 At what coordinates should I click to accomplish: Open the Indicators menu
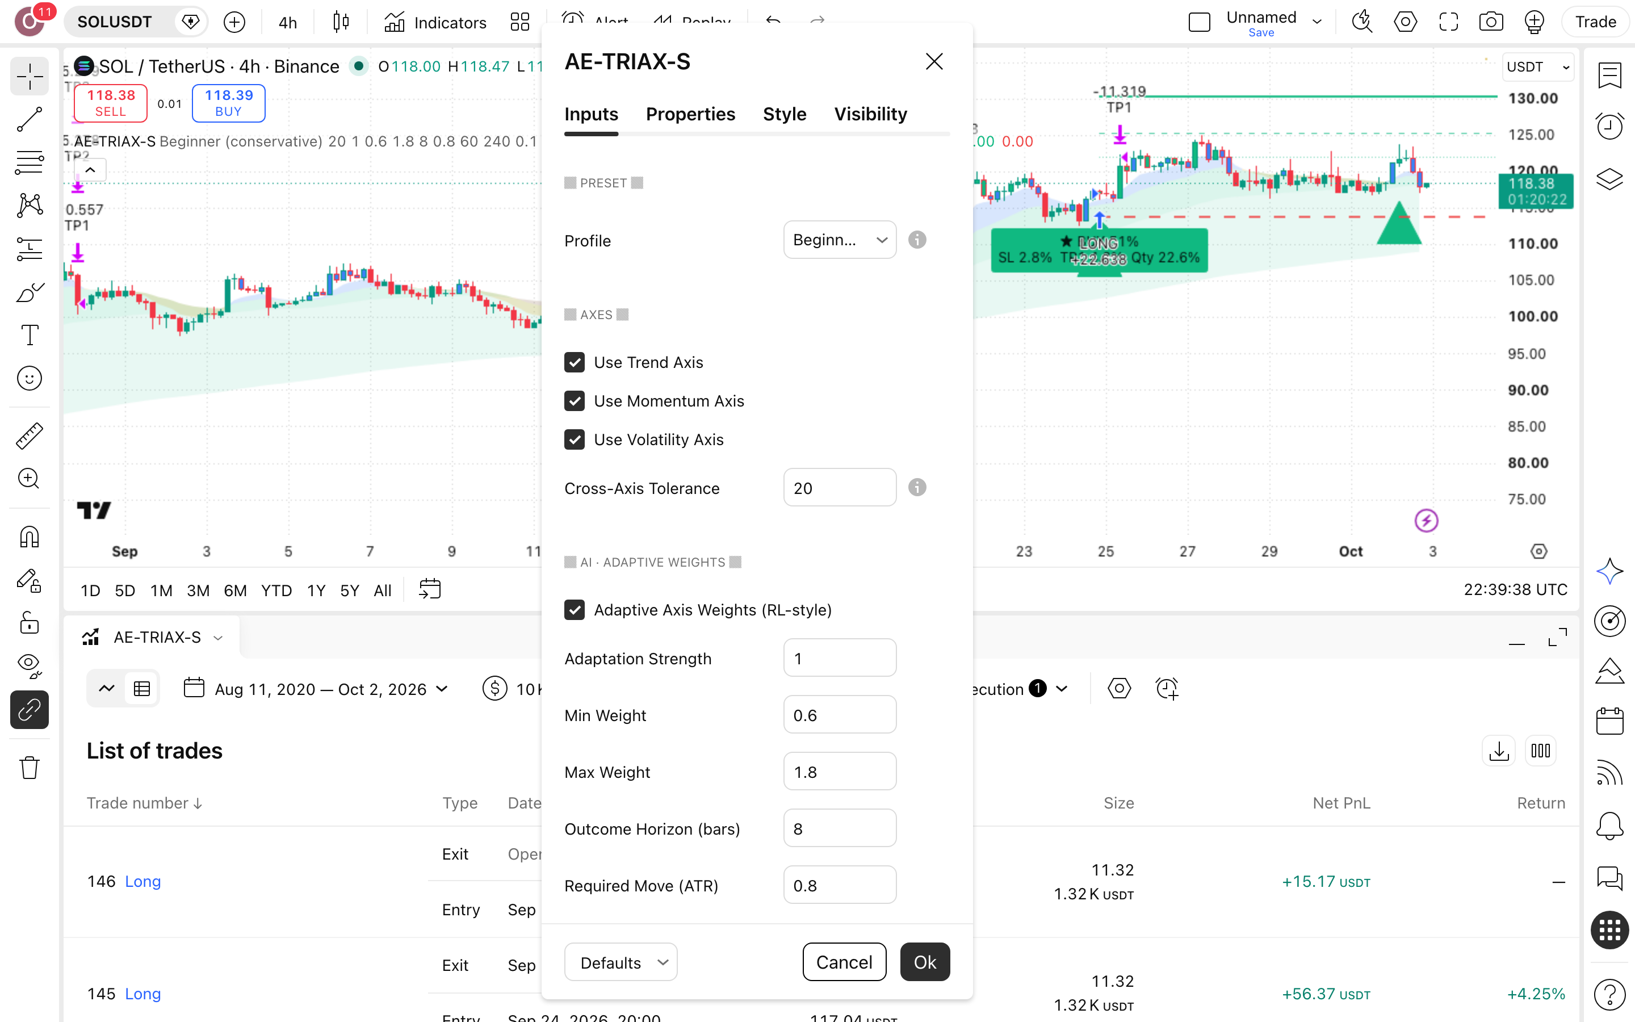[436, 22]
